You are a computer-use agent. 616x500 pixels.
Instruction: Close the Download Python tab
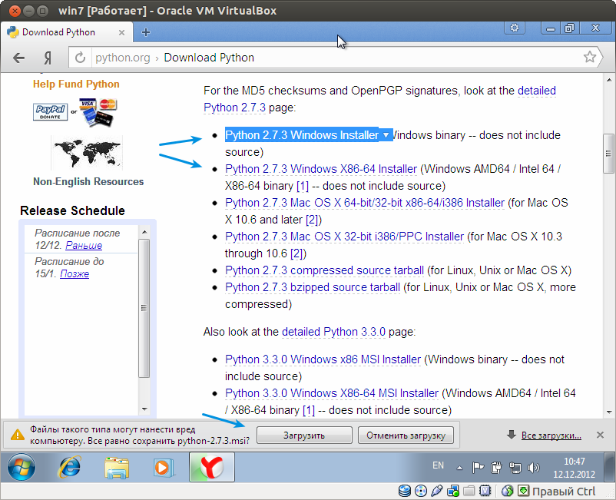(x=122, y=32)
